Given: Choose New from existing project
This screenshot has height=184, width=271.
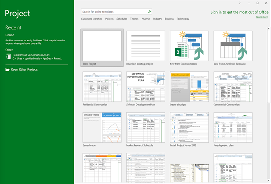Looking at the screenshot, I should tap(146, 48).
